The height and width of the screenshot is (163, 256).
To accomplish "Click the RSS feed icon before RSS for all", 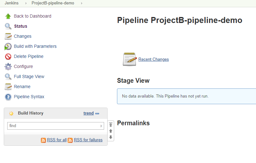I will tap(43, 140).
